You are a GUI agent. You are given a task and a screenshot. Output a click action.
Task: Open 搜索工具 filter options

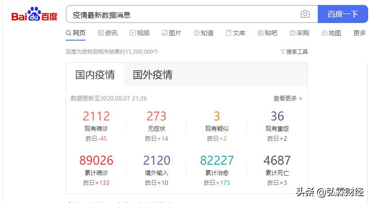[x=294, y=51]
